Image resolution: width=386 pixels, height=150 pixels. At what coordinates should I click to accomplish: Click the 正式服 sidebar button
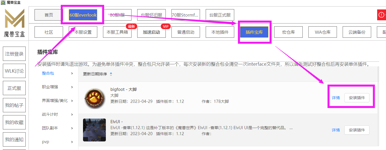(x=14, y=88)
